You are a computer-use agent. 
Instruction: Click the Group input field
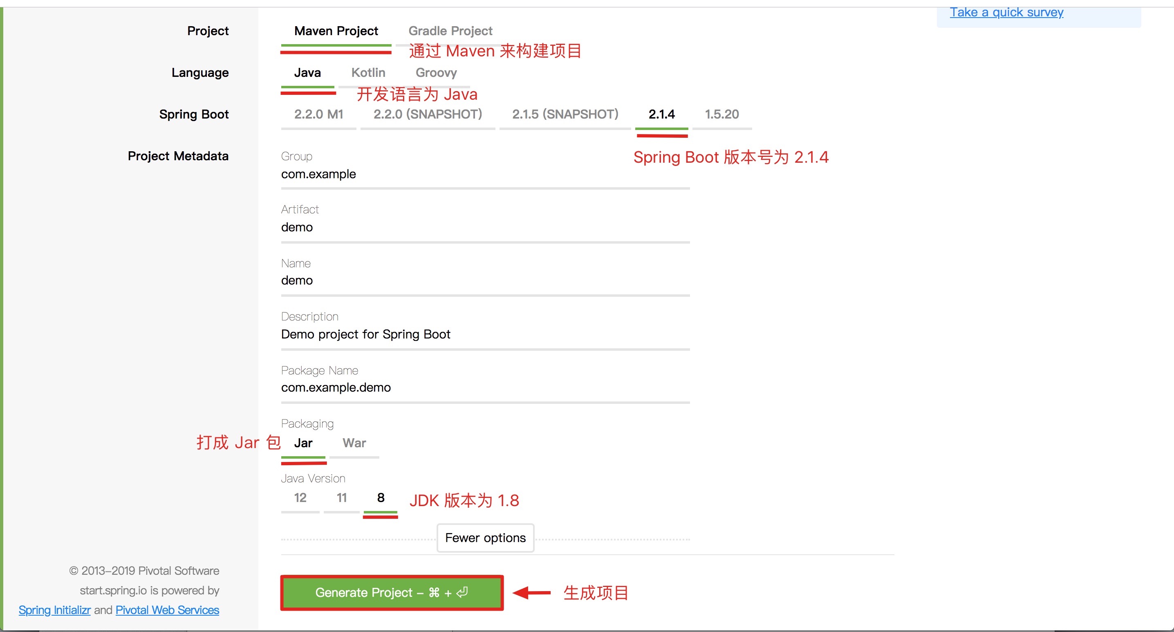(485, 174)
